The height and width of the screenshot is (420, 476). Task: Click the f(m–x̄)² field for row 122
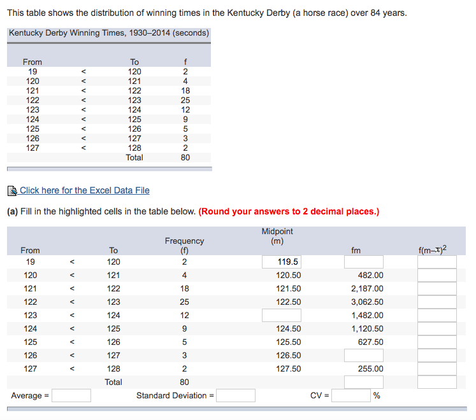click(437, 302)
